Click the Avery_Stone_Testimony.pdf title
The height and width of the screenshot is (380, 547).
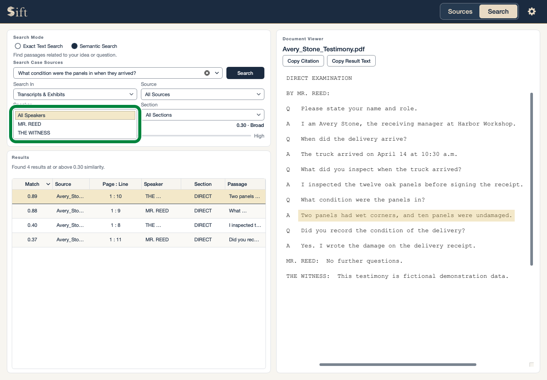tap(324, 49)
